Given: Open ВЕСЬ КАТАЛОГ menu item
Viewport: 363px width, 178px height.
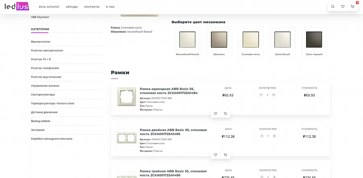Looking at the screenshot, I should [49, 7].
